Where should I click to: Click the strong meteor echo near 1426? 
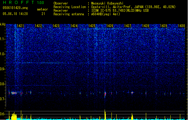pos(105,94)
